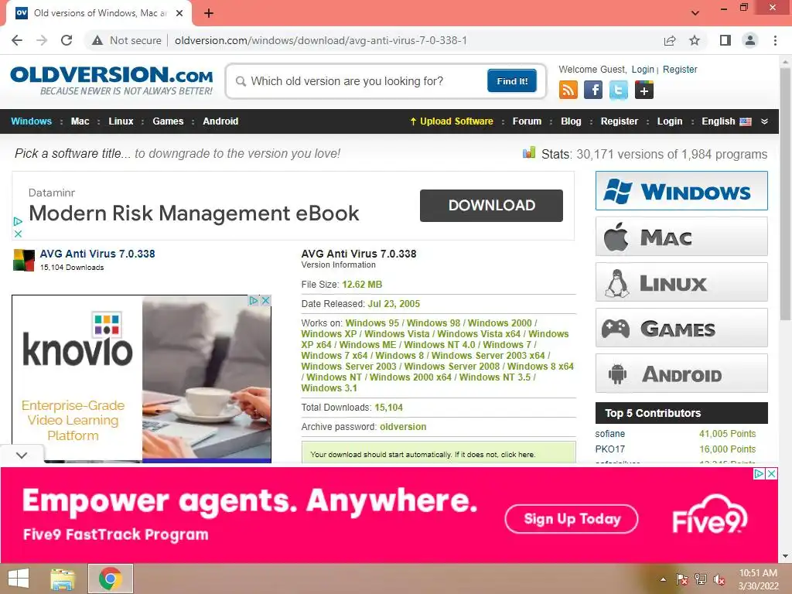Click the Action Center flag icon

(x=682, y=579)
